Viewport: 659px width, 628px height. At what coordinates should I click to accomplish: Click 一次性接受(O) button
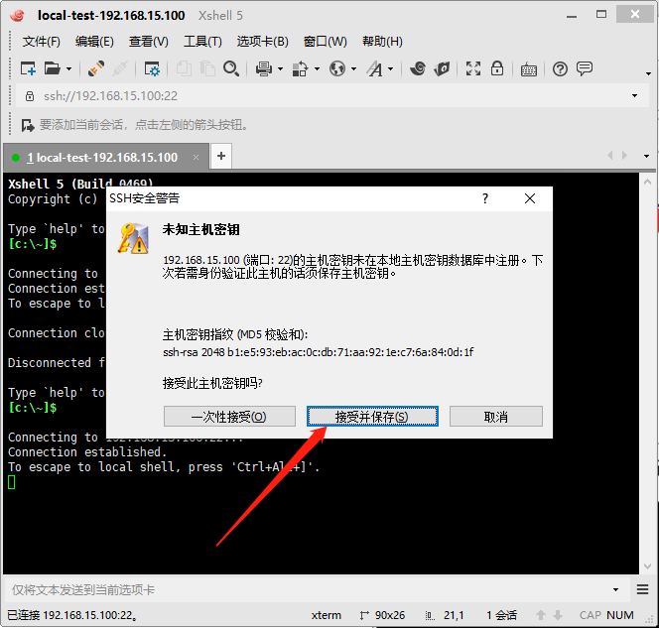click(229, 417)
